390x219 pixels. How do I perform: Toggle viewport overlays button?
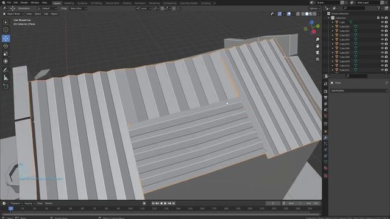(x=288, y=14)
